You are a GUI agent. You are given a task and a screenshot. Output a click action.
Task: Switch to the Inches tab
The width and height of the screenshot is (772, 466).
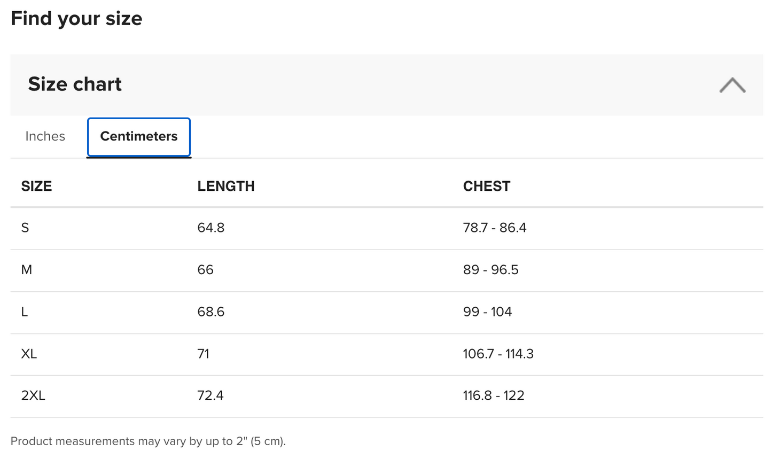[45, 136]
